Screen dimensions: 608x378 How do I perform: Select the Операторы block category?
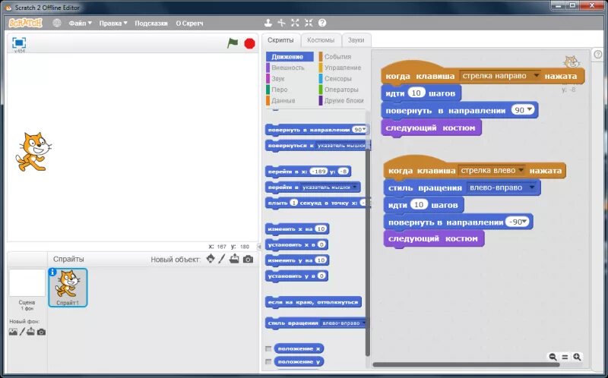point(341,90)
